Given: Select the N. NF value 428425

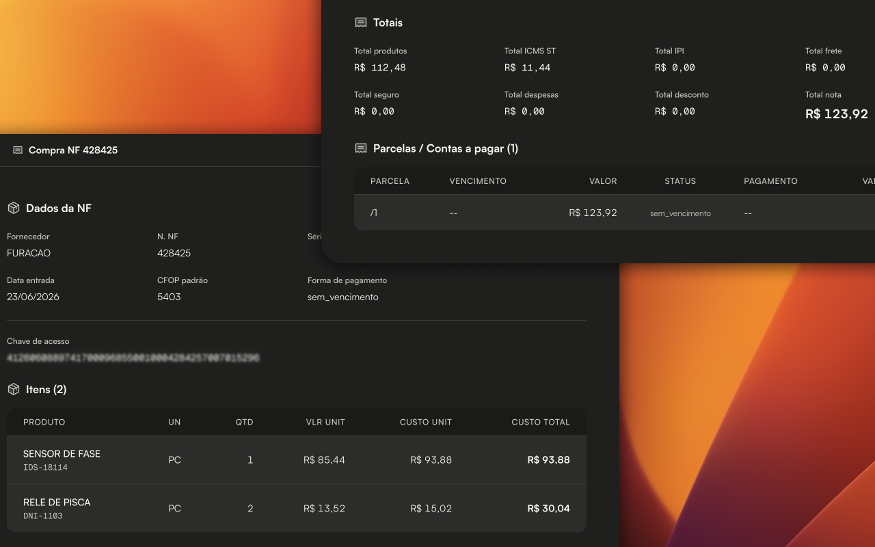Looking at the screenshot, I should click(x=174, y=253).
